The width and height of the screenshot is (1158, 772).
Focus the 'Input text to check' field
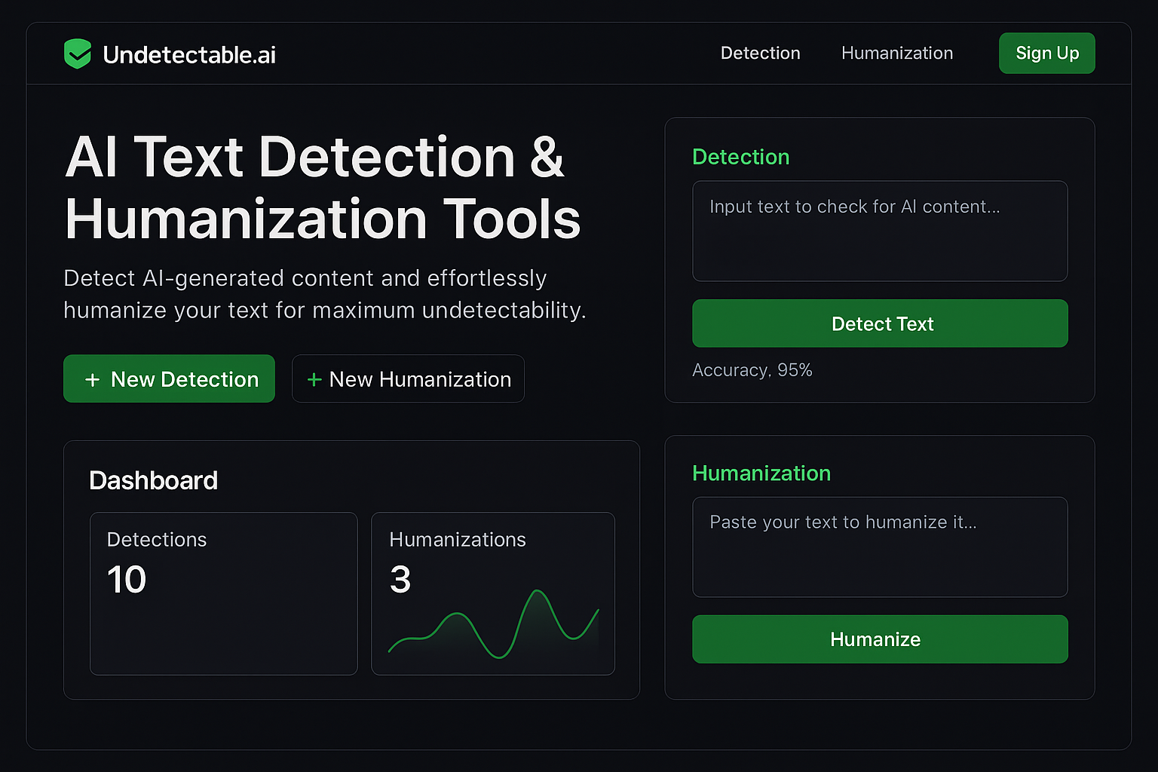(x=880, y=231)
